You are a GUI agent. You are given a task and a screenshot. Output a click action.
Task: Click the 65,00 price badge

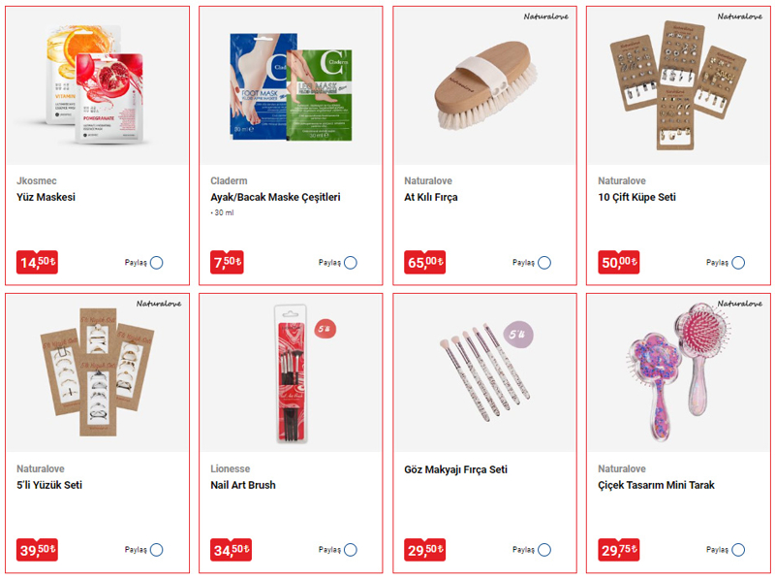424,262
